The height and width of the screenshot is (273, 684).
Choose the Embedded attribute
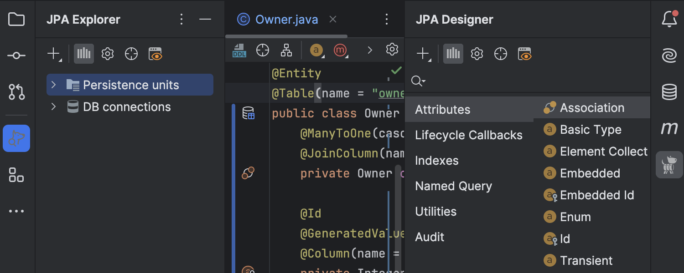tap(592, 173)
